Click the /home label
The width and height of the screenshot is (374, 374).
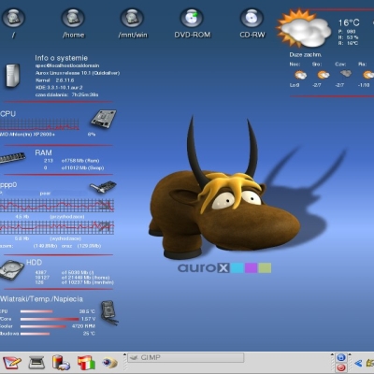click(73, 35)
